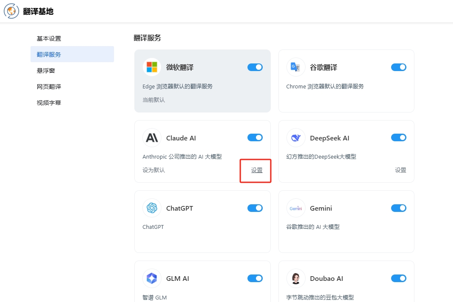Toggle the Claude AI service switch
Image resolution: width=453 pixels, height=302 pixels.
[x=255, y=137]
